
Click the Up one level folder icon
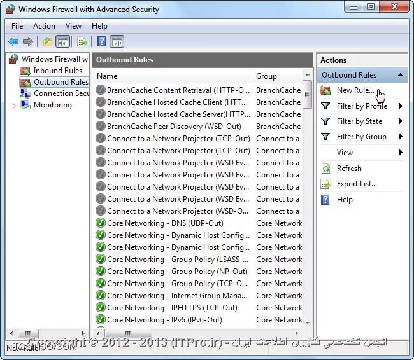pyautogui.click(x=48, y=41)
